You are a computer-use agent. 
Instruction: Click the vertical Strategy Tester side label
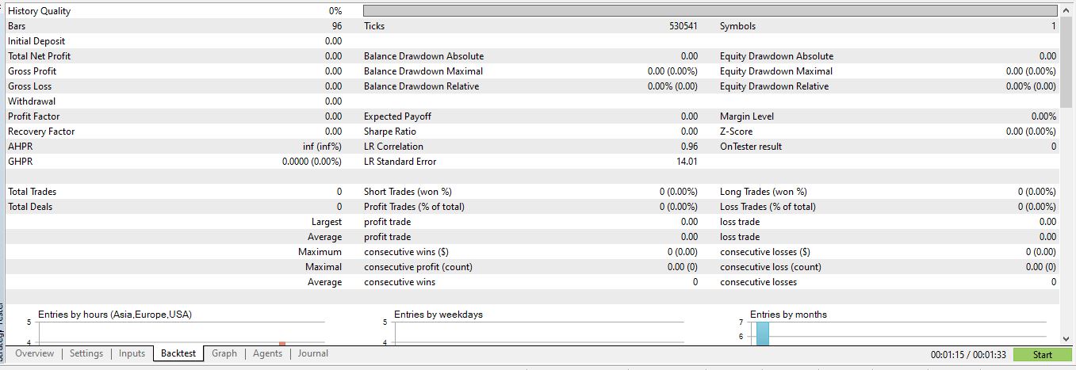click(x=2, y=333)
